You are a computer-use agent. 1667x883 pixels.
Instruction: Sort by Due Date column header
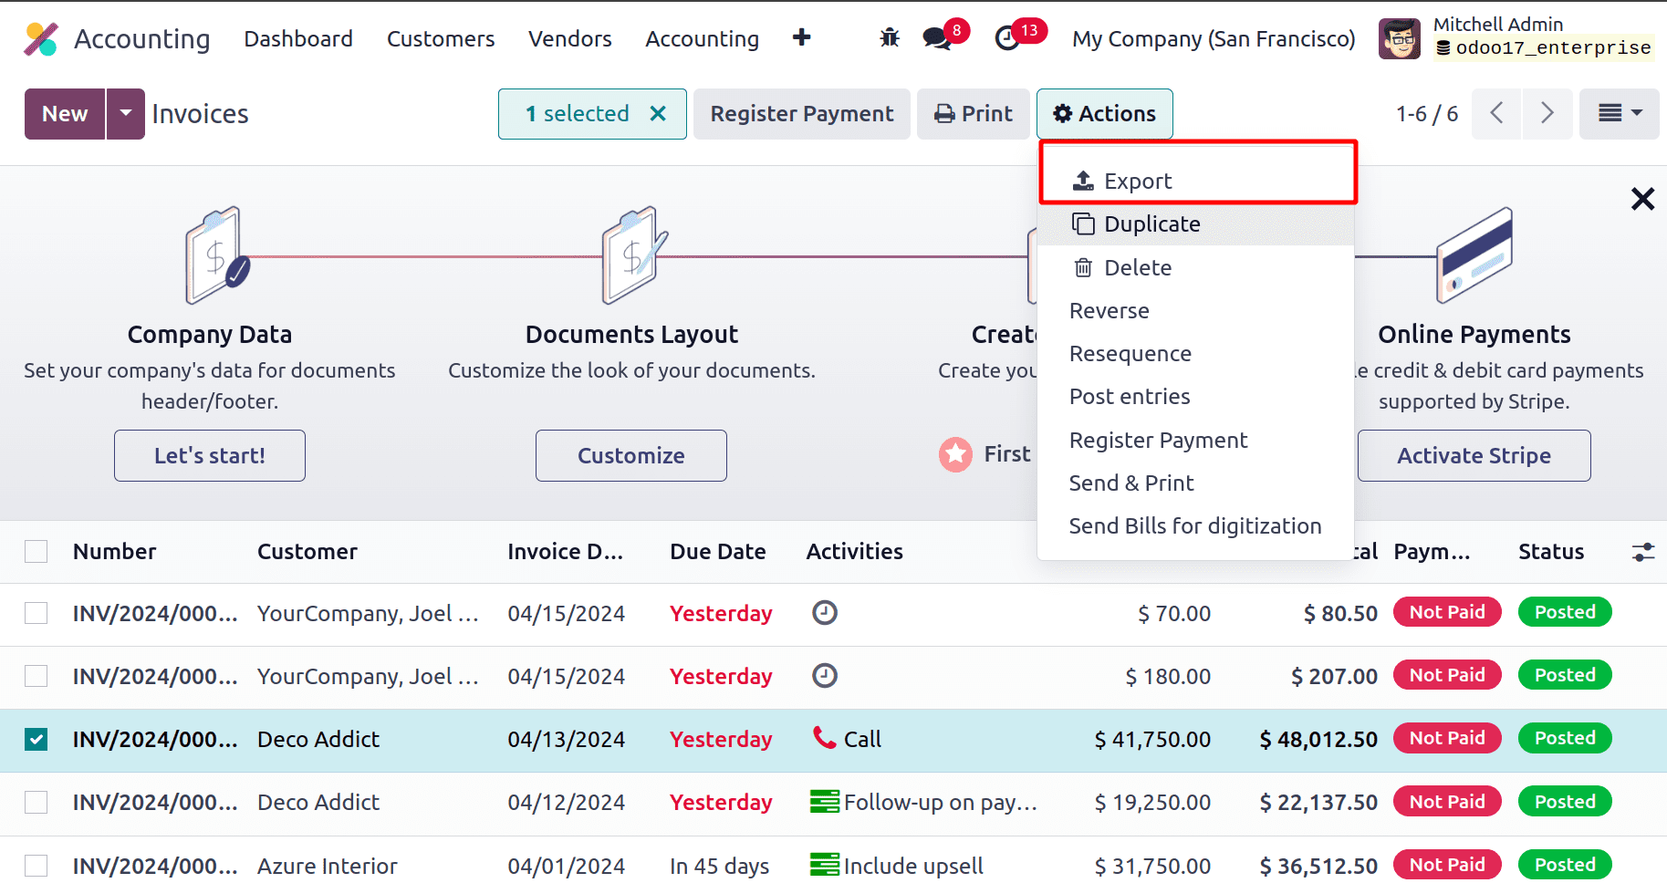coord(718,552)
